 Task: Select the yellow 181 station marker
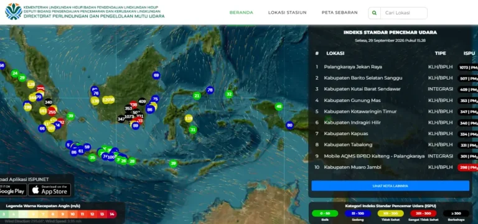(43, 111)
